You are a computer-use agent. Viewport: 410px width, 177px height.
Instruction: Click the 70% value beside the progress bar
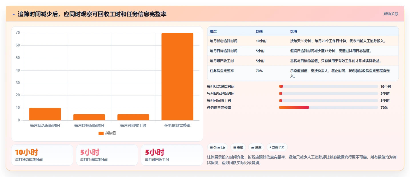384,108
